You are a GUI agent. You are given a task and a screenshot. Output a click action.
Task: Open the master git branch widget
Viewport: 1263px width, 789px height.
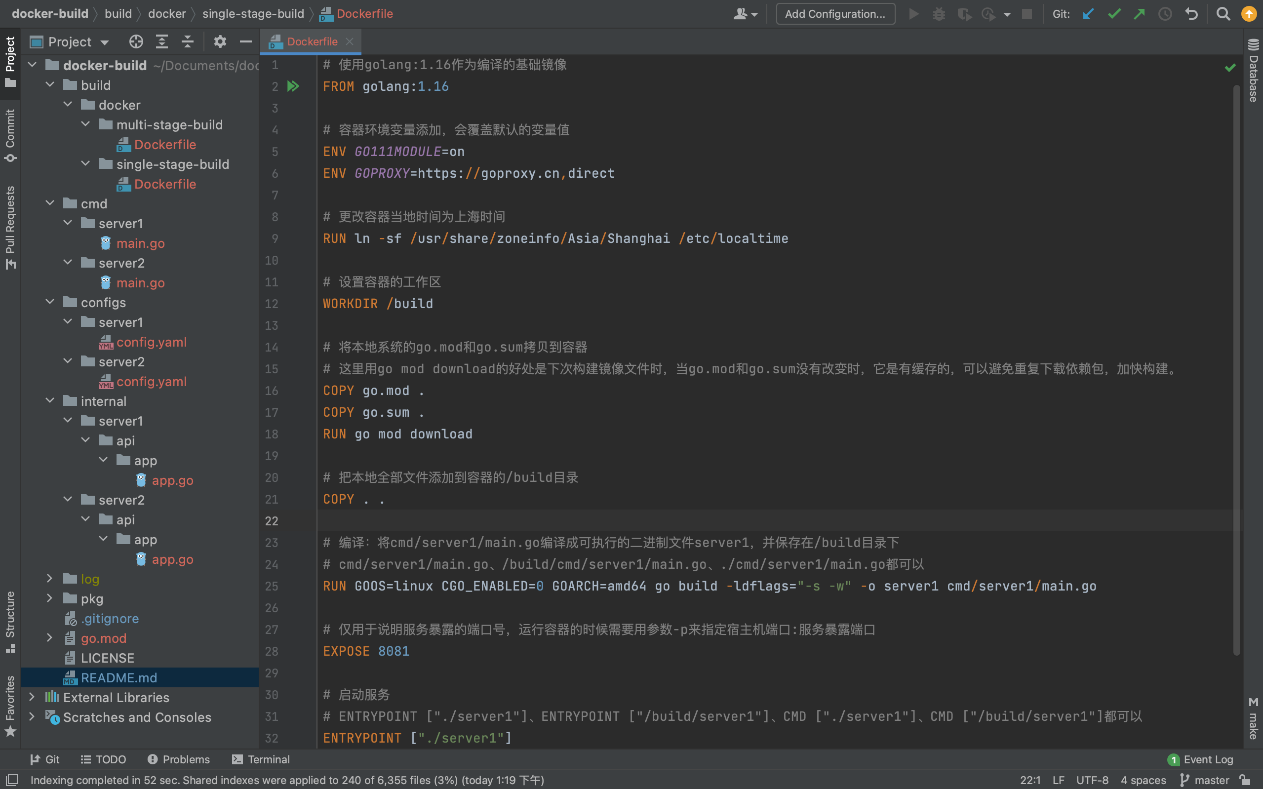point(1205,780)
